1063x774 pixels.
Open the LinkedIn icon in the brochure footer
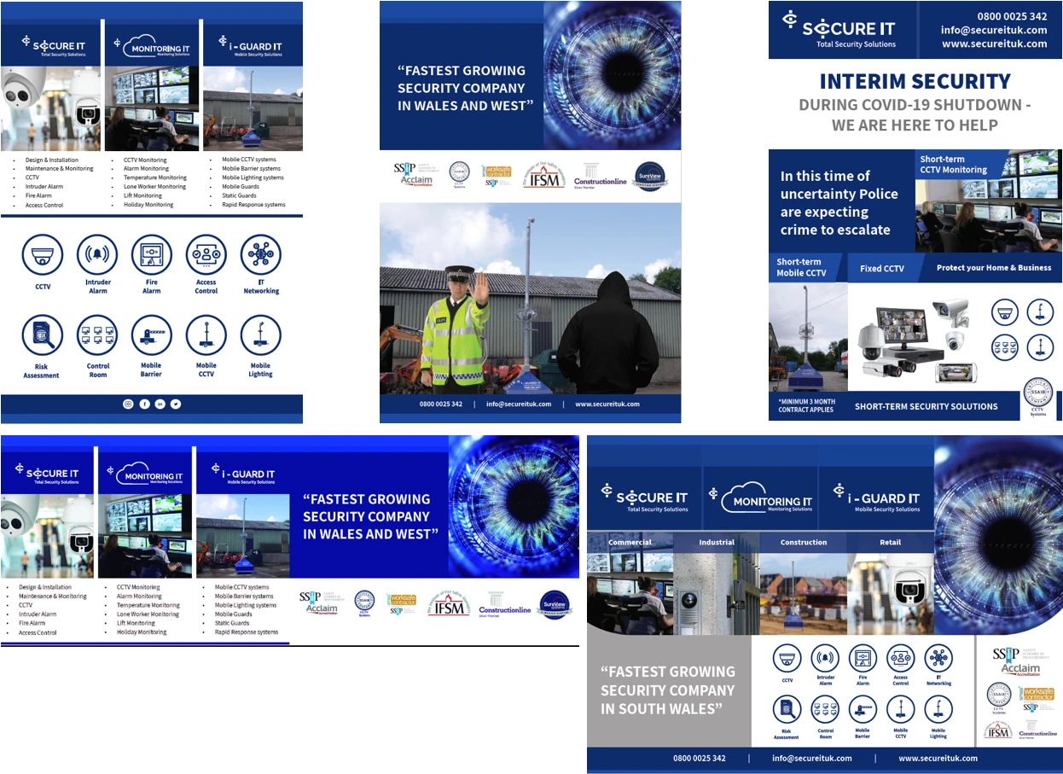[160, 404]
